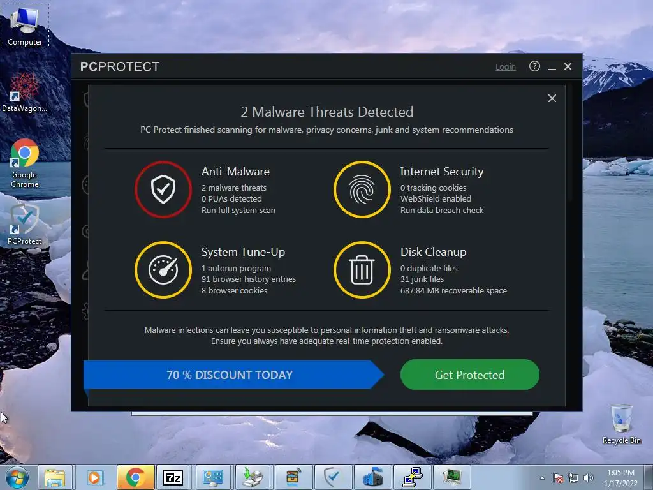The image size is (653, 490).
Task: Select the Anti-Malware heading
Action: pos(235,172)
